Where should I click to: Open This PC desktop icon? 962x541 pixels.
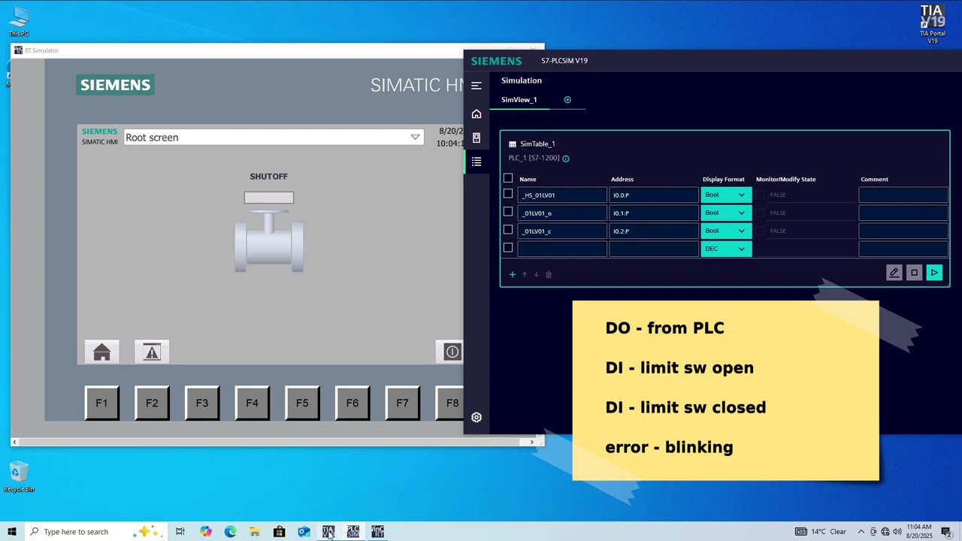19,21
